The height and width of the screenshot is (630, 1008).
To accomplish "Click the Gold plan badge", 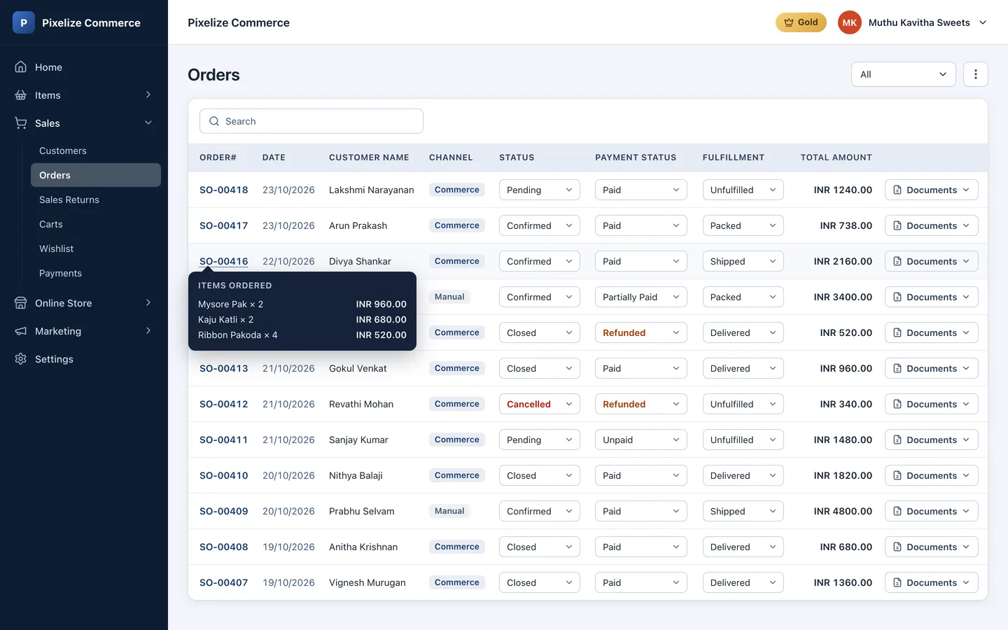I will click(x=801, y=22).
